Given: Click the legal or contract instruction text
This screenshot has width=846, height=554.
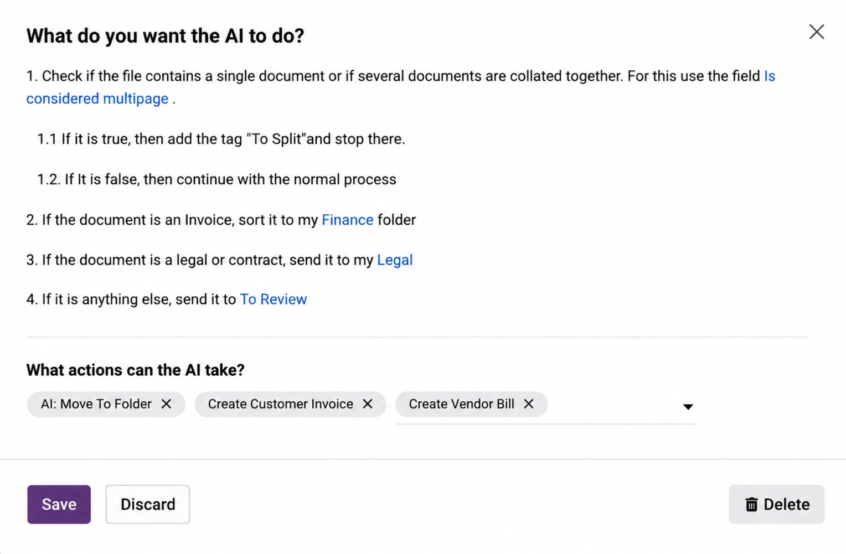Looking at the screenshot, I should click(x=219, y=260).
